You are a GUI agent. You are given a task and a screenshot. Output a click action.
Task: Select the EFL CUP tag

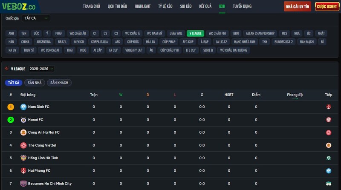pyautogui.click(x=191, y=50)
